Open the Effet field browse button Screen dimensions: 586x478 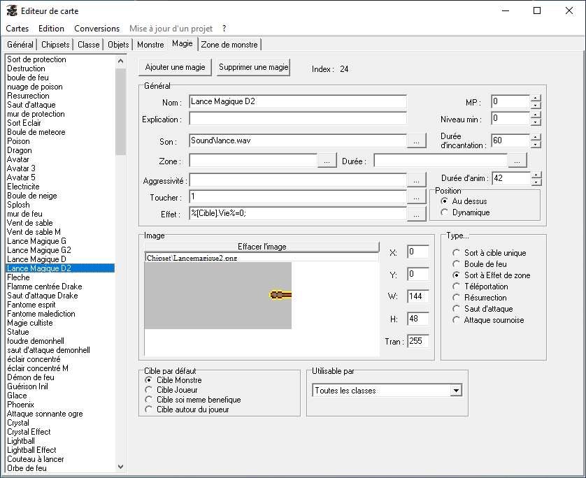416,215
